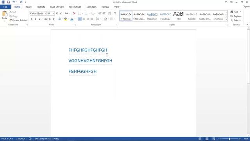The width and height of the screenshot is (250, 141).
Task: Toggle italic formatting
Action: (36, 19)
